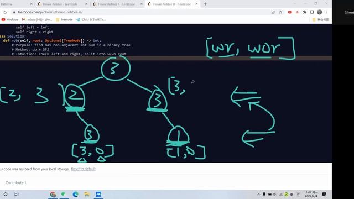The image size is (354, 199).
Task: Open the leetcode bookmarks folder
Action: (64, 20)
